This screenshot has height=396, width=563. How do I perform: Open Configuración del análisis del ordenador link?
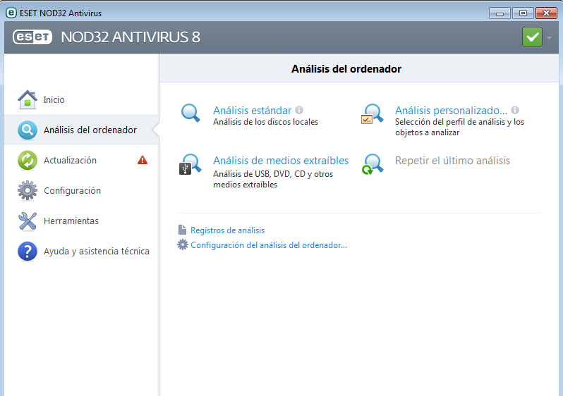268,246
